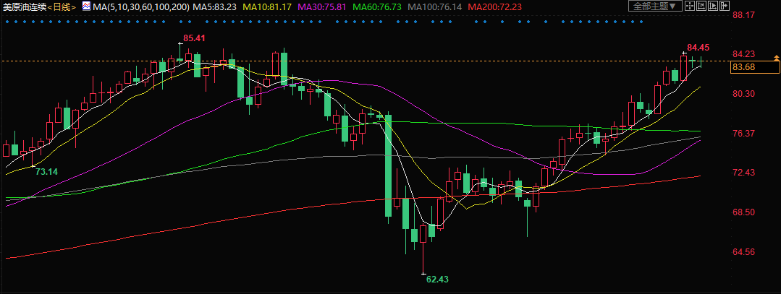Click the crosshair grid icon in toolbar
The width and height of the screenshot is (781, 294).
click(x=690, y=7)
